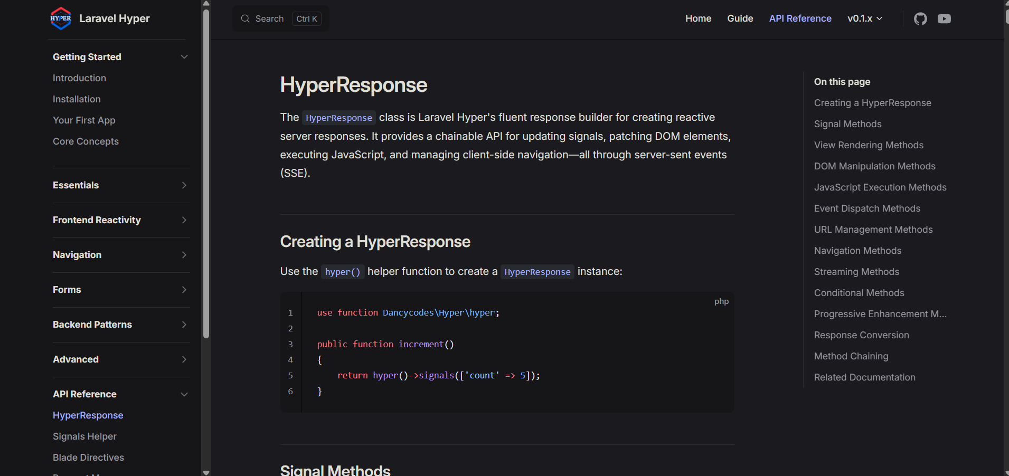Image resolution: width=1009 pixels, height=476 pixels.
Task: Jump to Response Conversion section
Action: click(861, 335)
